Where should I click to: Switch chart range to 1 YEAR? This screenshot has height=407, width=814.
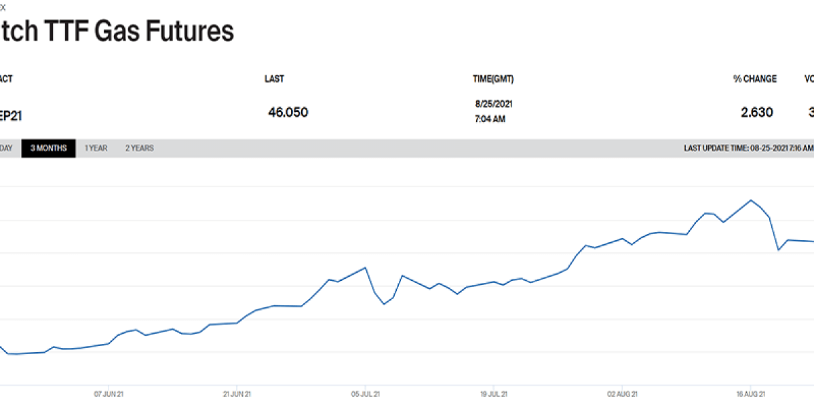pos(96,148)
